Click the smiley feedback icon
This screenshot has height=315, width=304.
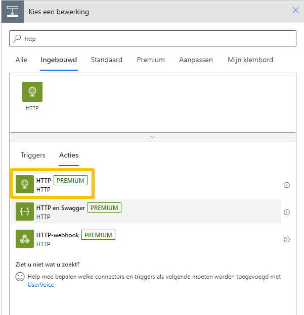tap(20, 277)
